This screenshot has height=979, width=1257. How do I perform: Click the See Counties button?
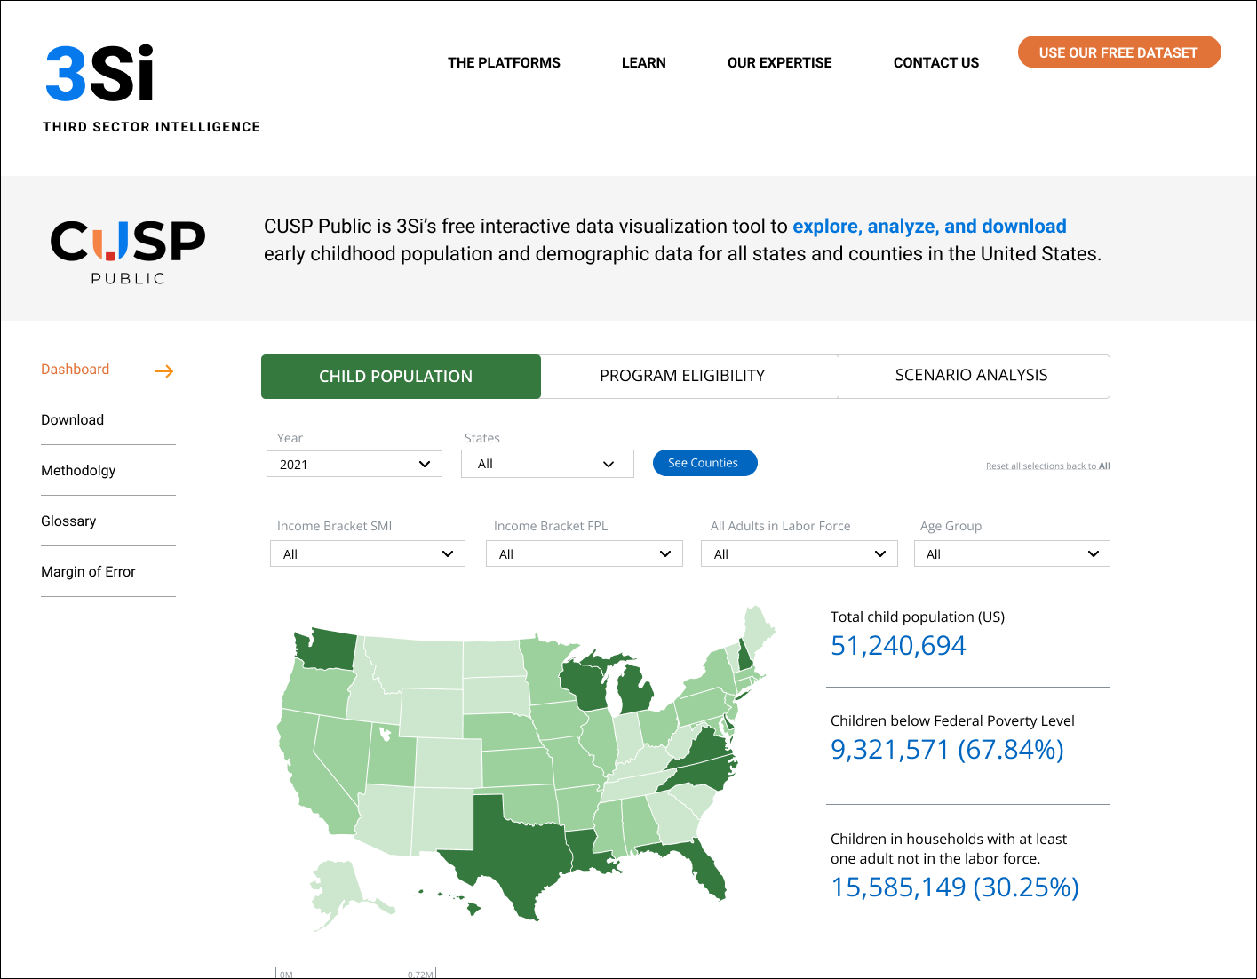[x=704, y=463]
